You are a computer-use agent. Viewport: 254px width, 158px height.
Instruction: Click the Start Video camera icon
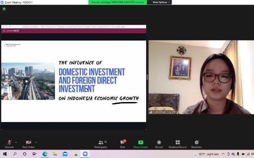(x=28, y=142)
